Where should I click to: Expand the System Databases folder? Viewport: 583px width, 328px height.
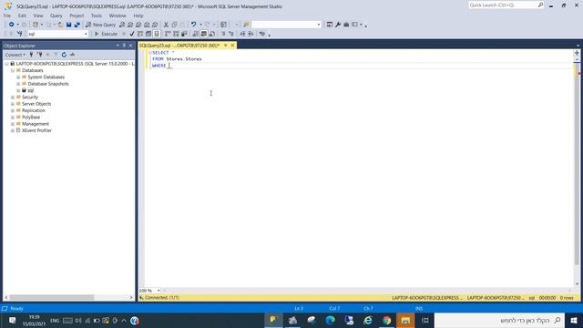pyautogui.click(x=18, y=77)
